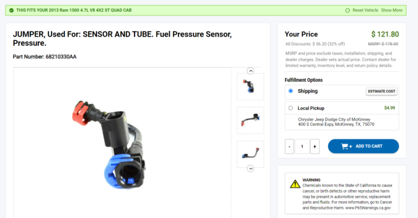Click the yellow warning triangle icon
Viewport: 418px width, 218px height.
(295, 184)
